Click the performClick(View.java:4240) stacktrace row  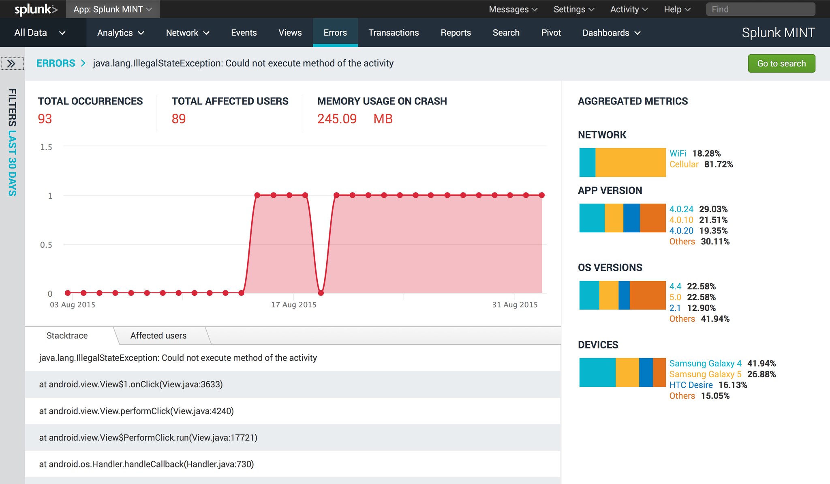click(293, 411)
